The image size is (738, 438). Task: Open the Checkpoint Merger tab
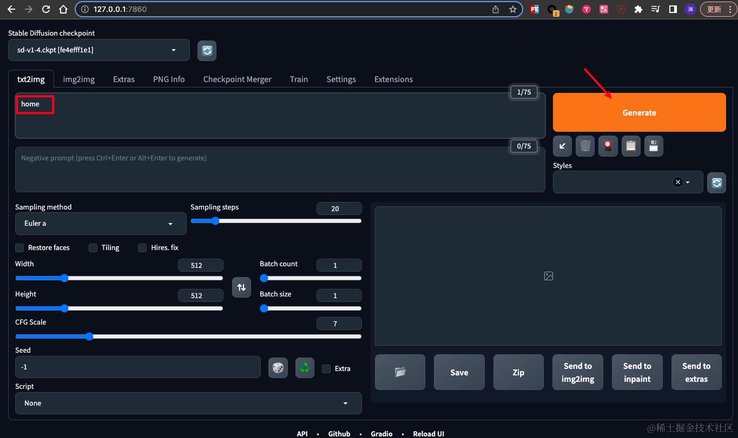coord(238,79)
